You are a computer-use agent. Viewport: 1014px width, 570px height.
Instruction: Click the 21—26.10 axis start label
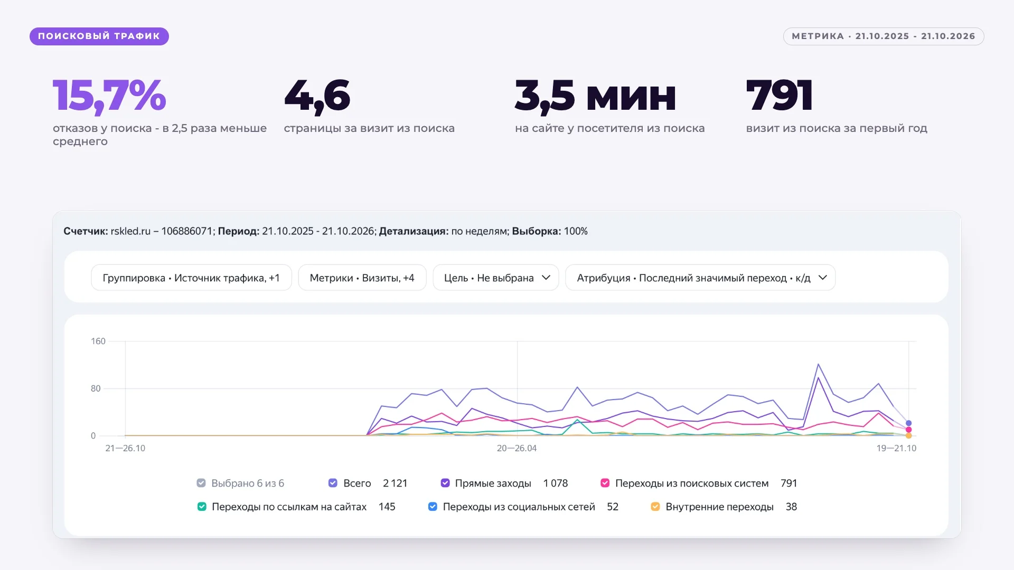pos(125,448)
